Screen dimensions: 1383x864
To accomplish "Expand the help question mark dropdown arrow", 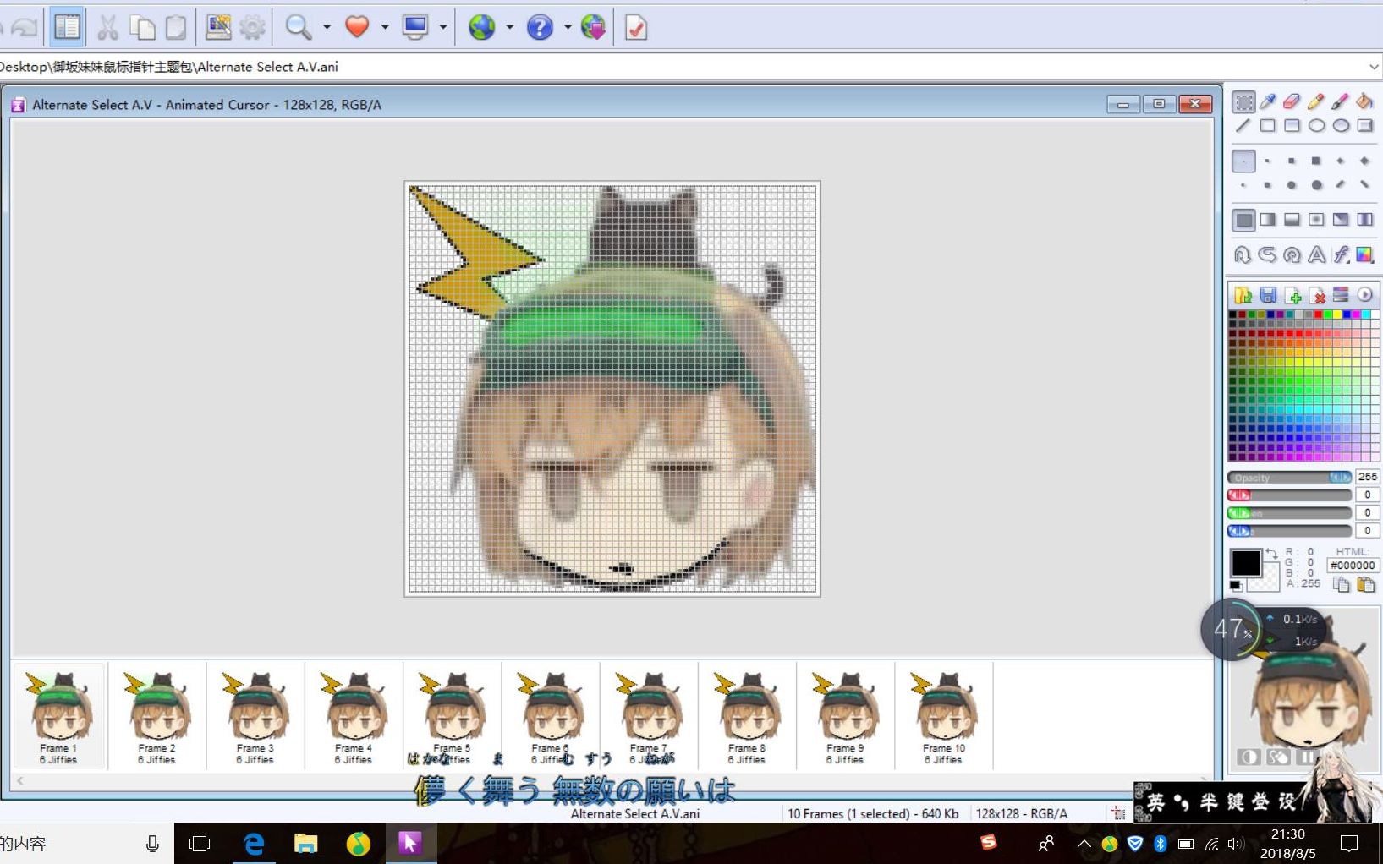I will coord(568,28).
